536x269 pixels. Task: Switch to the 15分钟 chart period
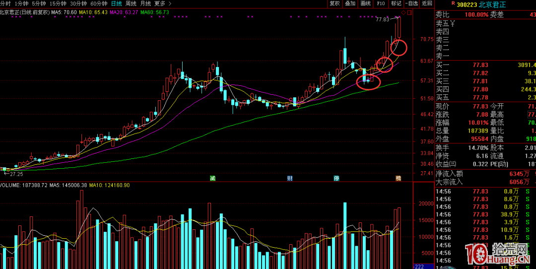pos(58,4)
